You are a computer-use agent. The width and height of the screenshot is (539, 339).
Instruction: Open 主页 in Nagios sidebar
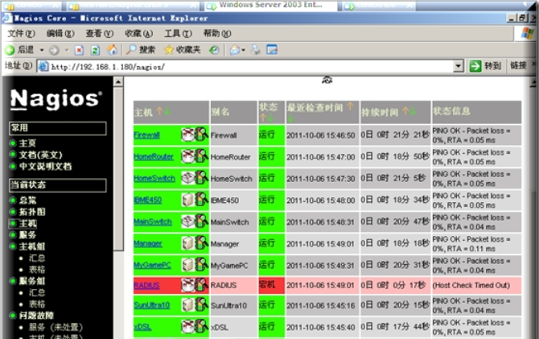pyautogui.click(x=27, y=143)
